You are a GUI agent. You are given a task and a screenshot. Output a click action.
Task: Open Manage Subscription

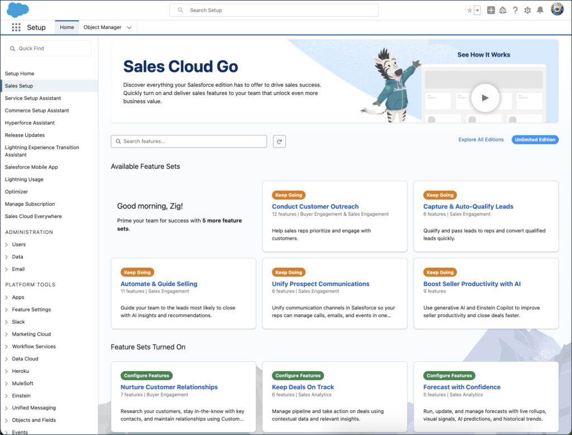(x=30, y=204)
